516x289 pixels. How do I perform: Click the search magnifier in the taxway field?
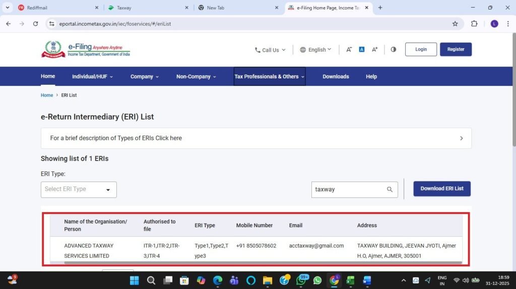point(390,189)
